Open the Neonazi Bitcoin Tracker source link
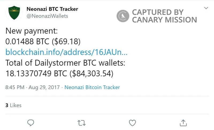Viewport: 214px width, 130px height. [92, 87]
